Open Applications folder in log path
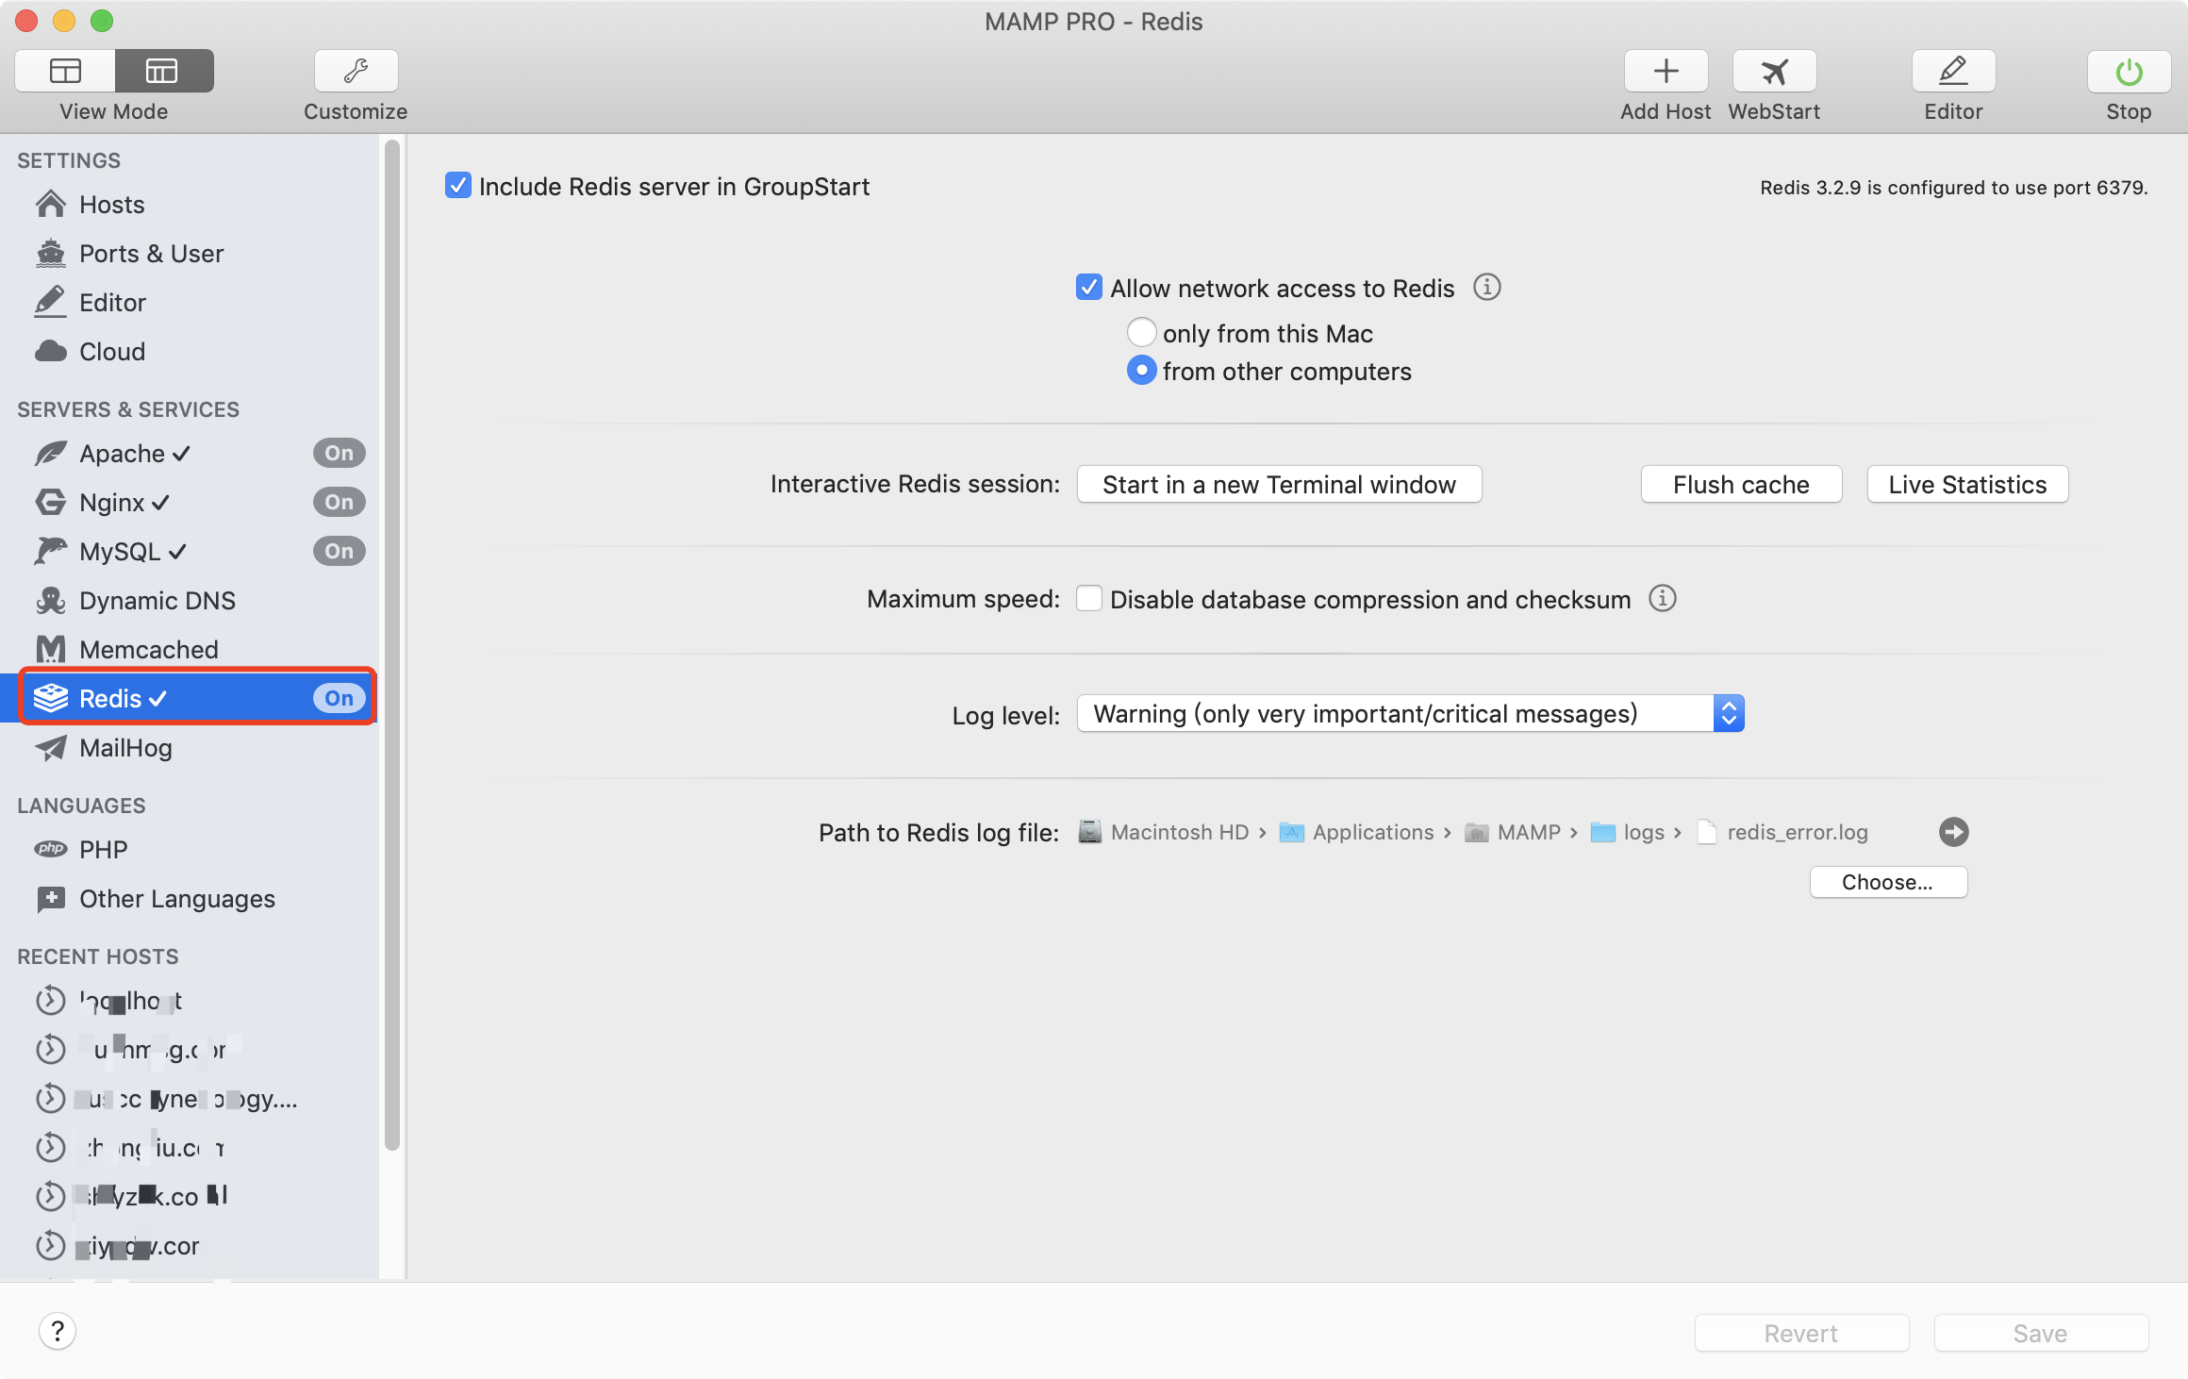The height and width of the screenshot is (1379, 2188). pos(1372,832)
